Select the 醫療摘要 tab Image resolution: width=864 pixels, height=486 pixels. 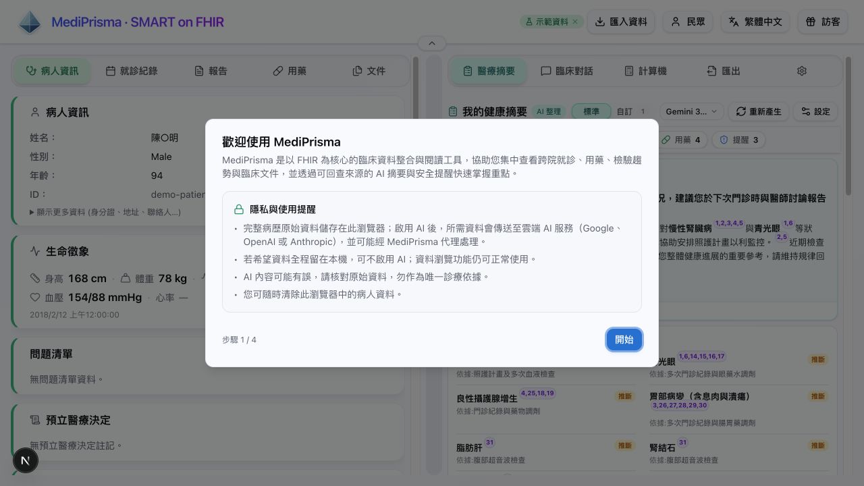click(x=489, y=71)
